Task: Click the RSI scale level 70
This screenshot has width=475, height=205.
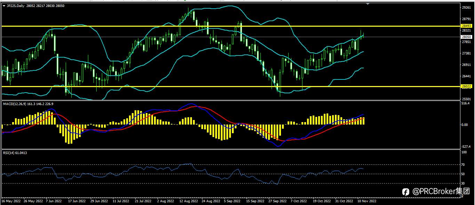Action: click(463, 165)
